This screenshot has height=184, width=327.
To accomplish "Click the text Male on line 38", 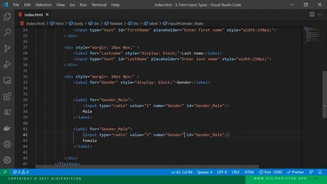I will coord(87,111).
